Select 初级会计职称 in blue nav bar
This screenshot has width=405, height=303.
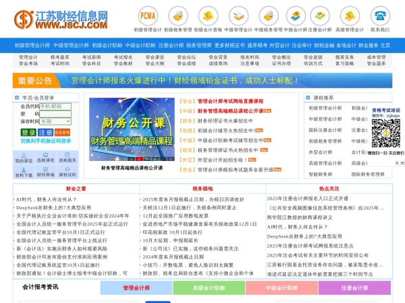[107, 45]
